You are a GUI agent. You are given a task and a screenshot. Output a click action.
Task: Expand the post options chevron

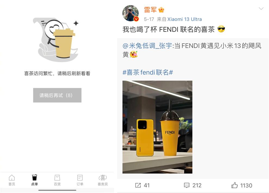pyautogui.click(x=261, y=8)
